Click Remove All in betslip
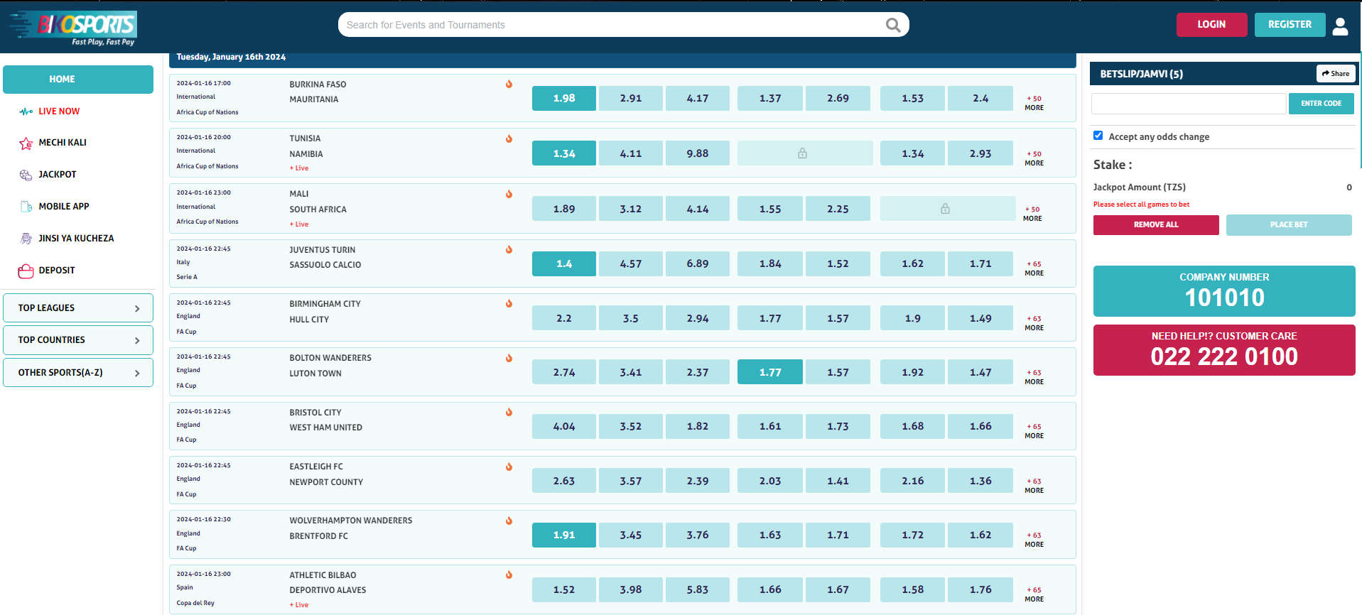The image size is (1362, 615). pyautogui.click(x=1156, y=225)
